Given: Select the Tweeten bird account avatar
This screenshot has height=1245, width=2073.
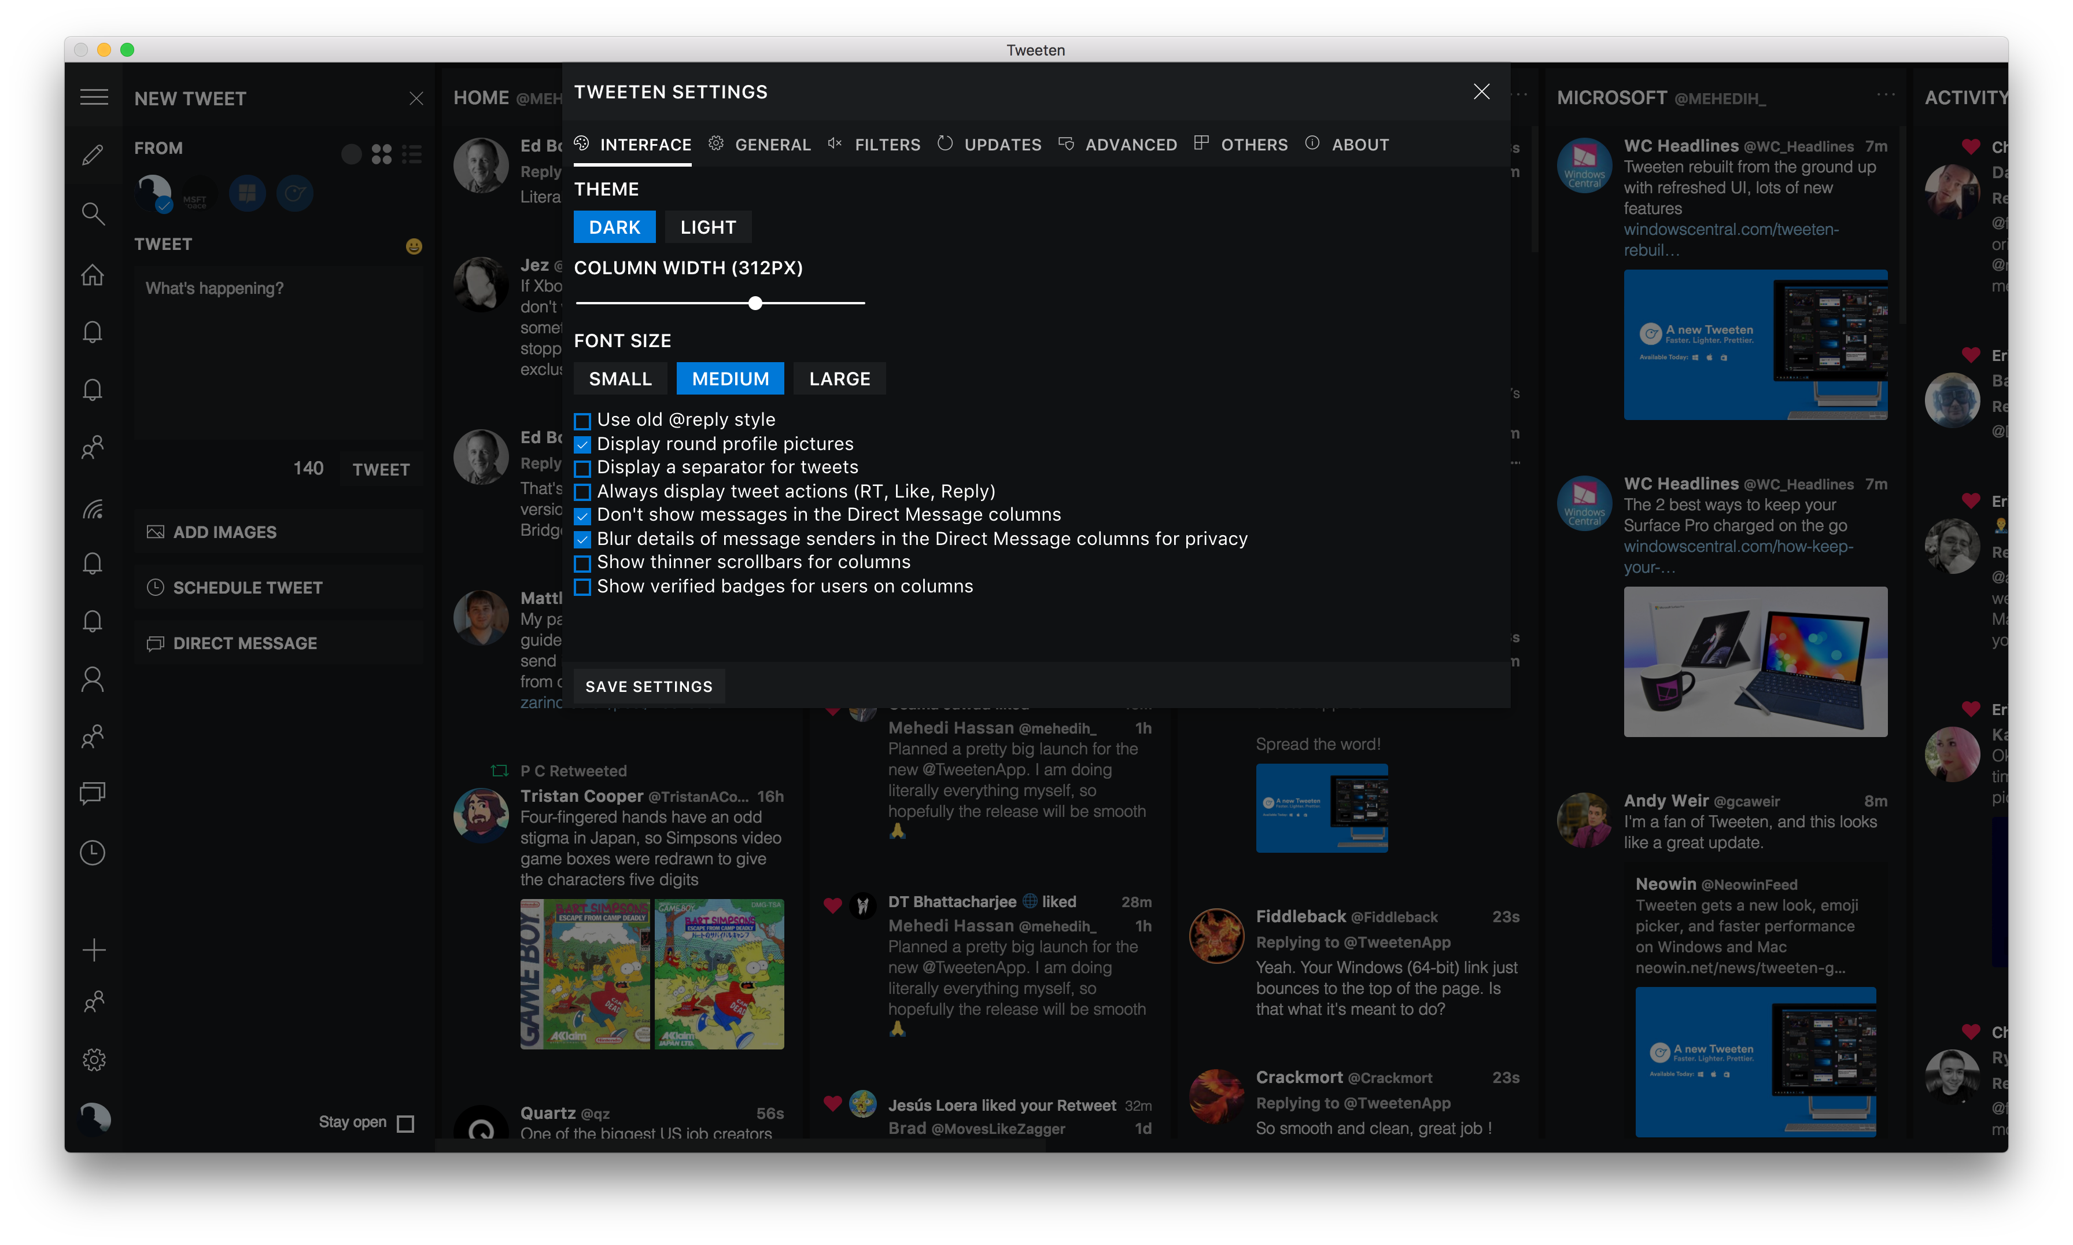Looking at the screenshot, I should click(x=295, y=193).
